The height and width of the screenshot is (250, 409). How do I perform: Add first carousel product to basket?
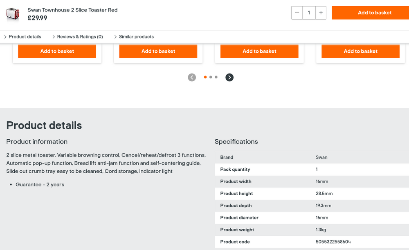(x=57, y=51)
